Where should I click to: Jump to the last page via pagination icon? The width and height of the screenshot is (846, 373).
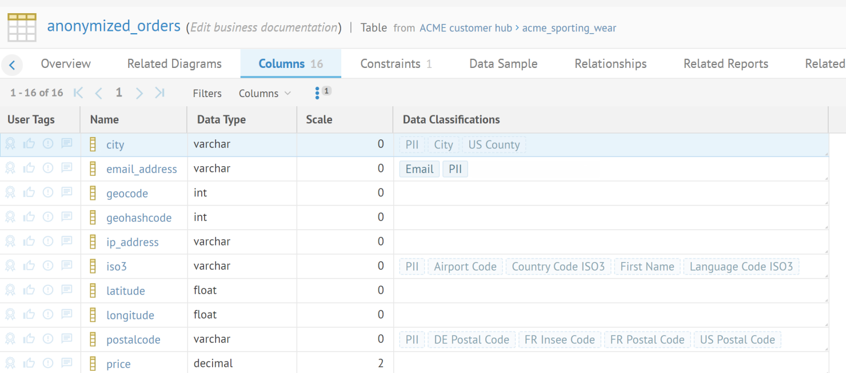point(159,93)
